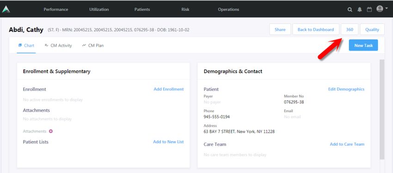Click the member number 076295-38
This screenshot has height=173, width=393.
[294, 102]
